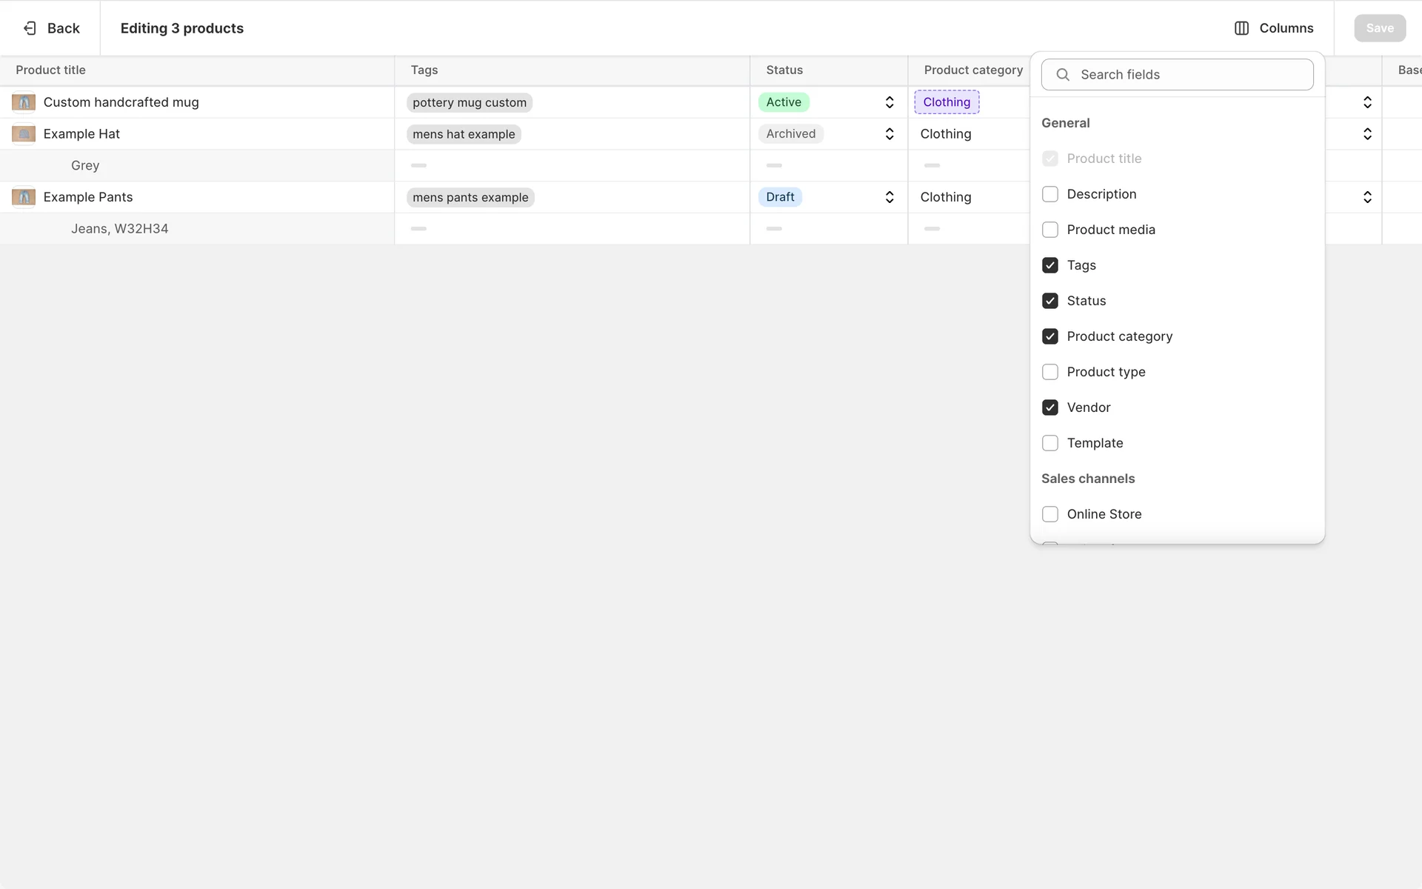Click the disabled Save button
This screenshot has width=1422, height=889.
(x=1379, y=28)
